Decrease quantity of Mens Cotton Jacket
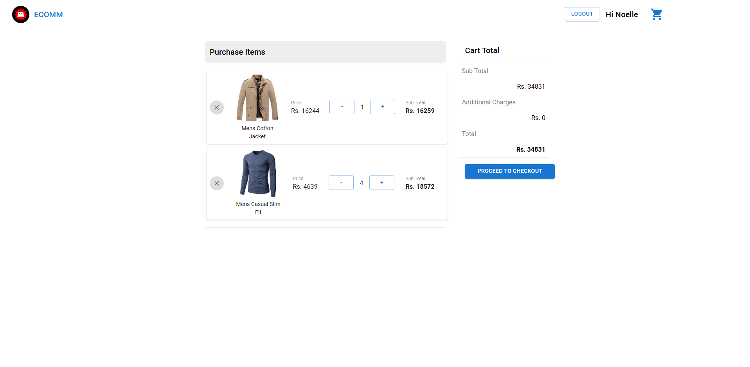Screen dimensions: 750x367 [x=342, y=107]
